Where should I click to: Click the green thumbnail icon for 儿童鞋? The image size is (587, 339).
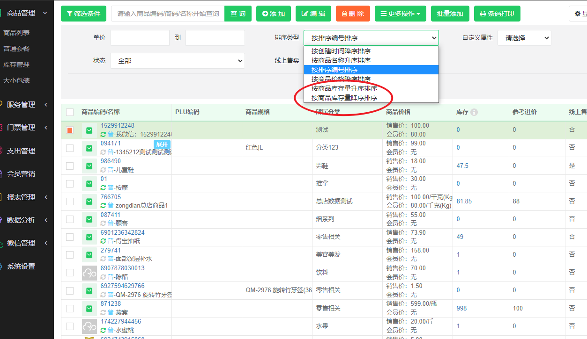[x=89, y=166]
